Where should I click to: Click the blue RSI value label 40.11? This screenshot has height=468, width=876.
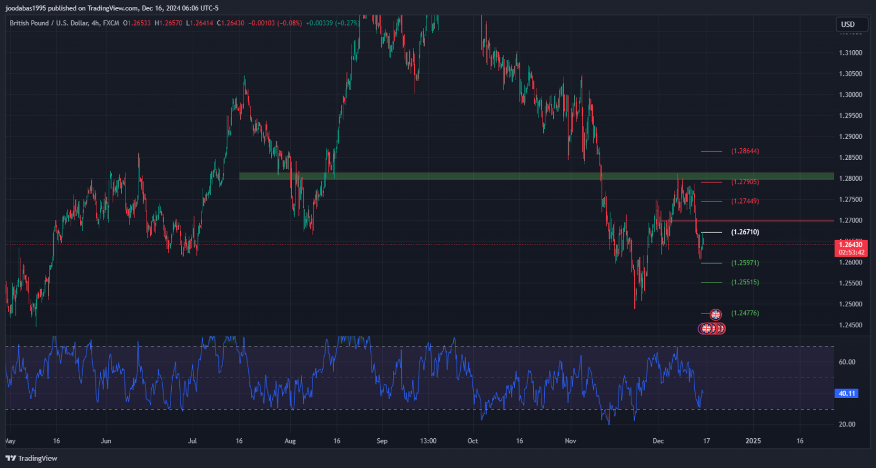[847, 394]
